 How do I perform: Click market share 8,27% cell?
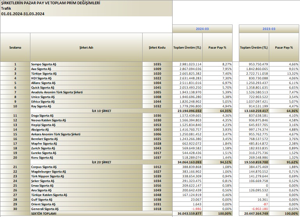[217, 64]
